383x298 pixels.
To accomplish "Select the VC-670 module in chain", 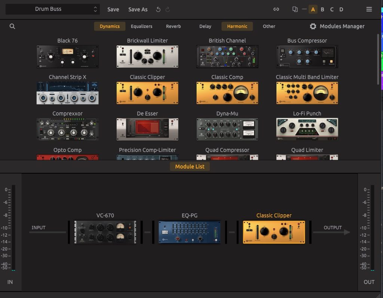I will [x=105, y=232].
